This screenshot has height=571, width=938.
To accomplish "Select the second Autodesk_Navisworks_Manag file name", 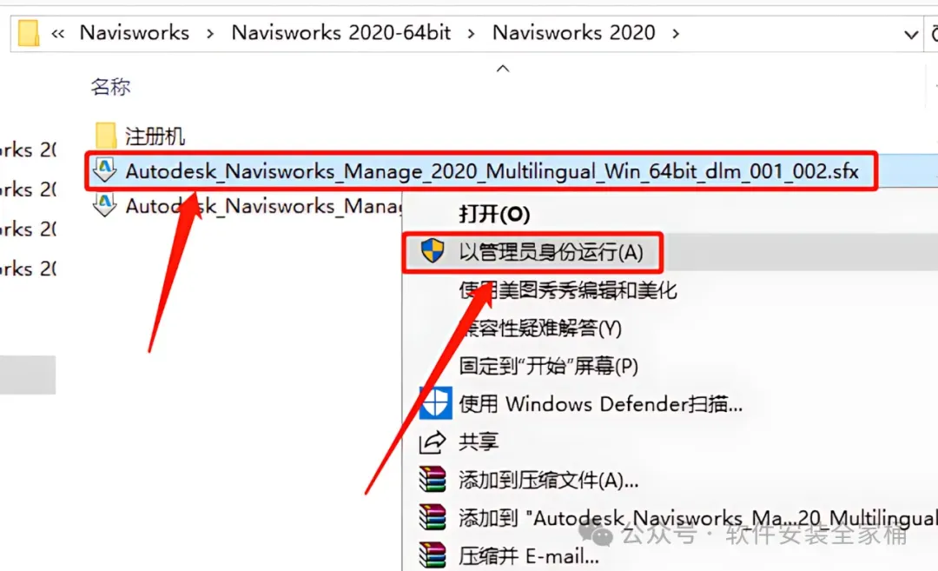I will (263, 206).
